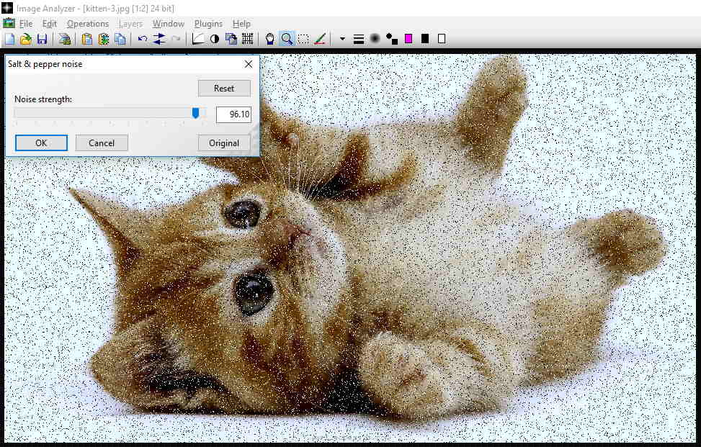Select the Pencil drawing tool
This screenshot has width=701, height=447.
(320, 40)
